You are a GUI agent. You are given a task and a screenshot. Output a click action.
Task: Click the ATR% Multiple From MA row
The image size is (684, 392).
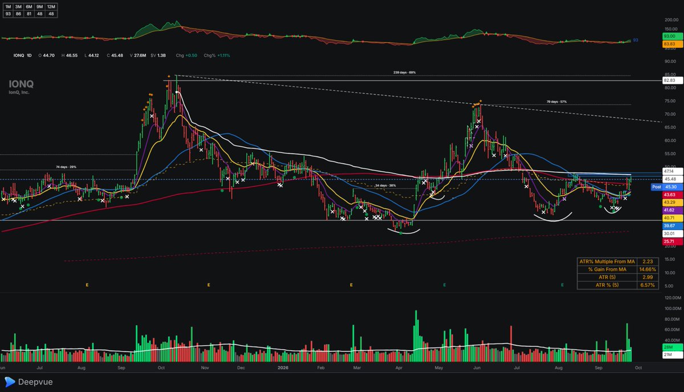coord(617,261)
